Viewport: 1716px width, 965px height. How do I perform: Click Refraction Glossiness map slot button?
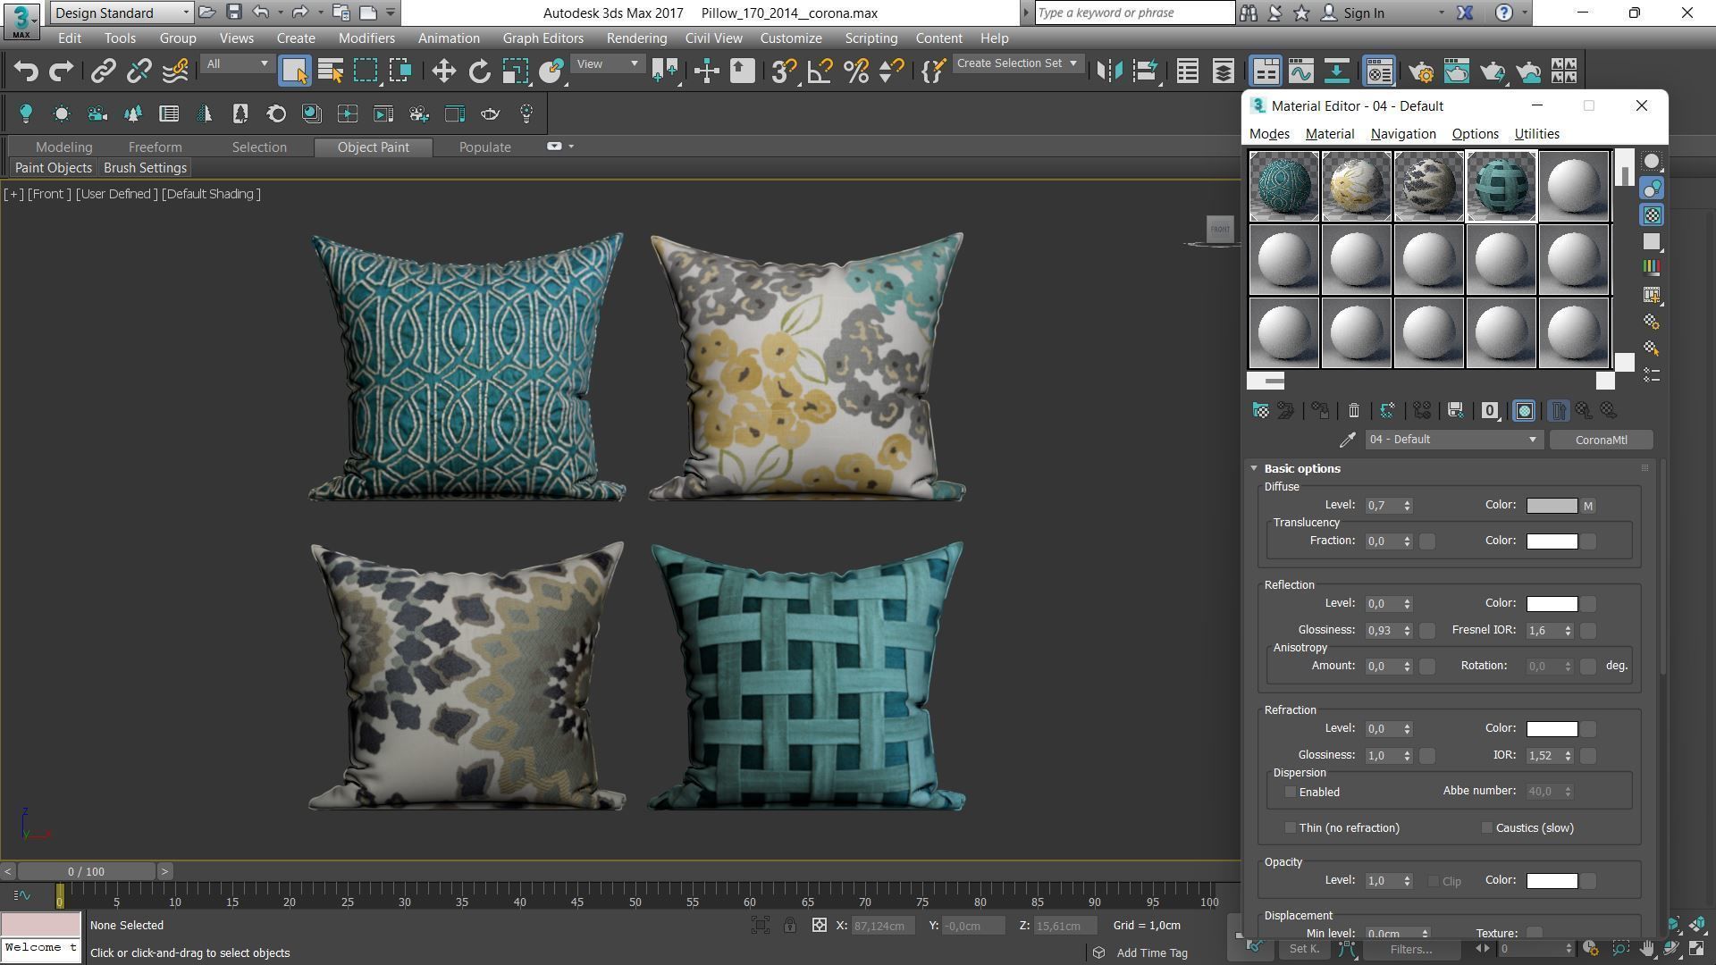click(x=1427, y=756)
